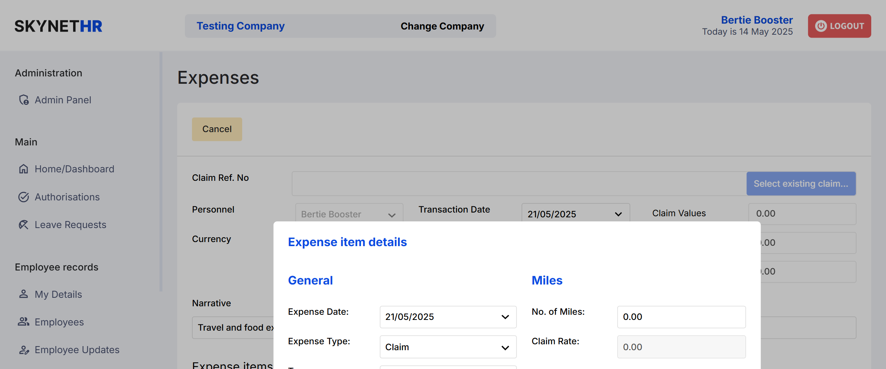Image resolution: width=886 pixels, height=369 pixels.
Task: Select the My Details person icon
Action: (x=24, y=294)
